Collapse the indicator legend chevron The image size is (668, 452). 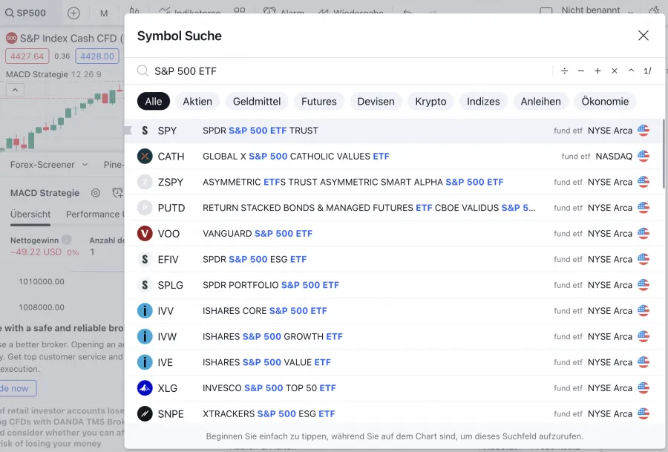[x=14, y=90]
